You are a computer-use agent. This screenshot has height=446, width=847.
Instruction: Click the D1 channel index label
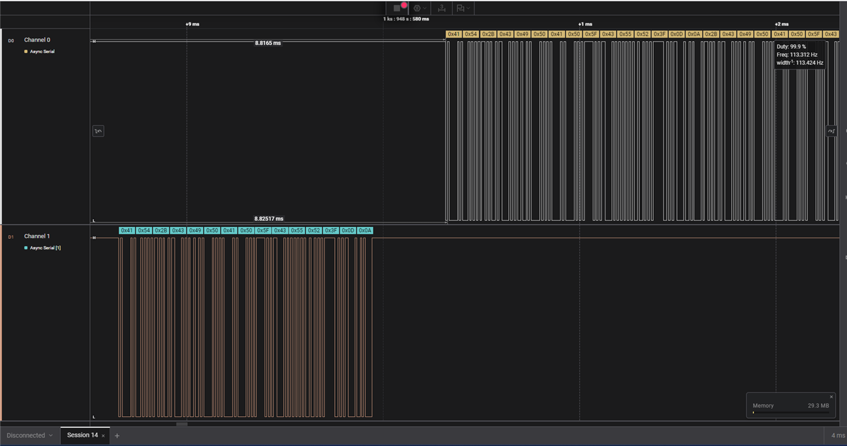[x=11, y=236]
